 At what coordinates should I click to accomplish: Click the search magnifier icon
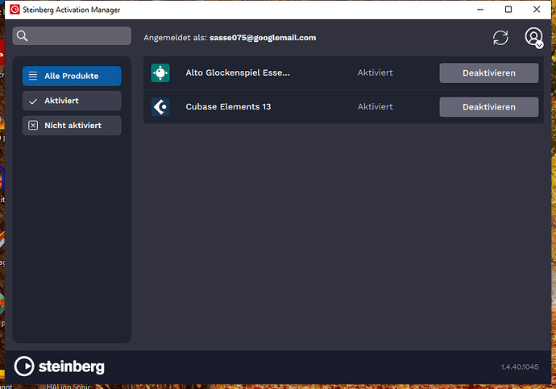[22, 35]
